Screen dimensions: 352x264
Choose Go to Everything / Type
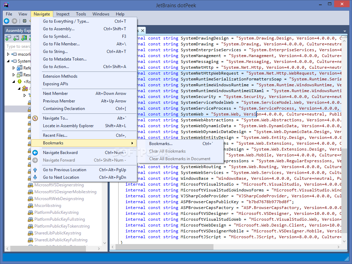pos(84,21)
